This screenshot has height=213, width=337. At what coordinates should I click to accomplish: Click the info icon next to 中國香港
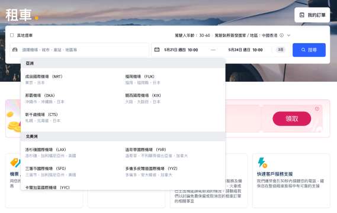[x=281, y=35]
